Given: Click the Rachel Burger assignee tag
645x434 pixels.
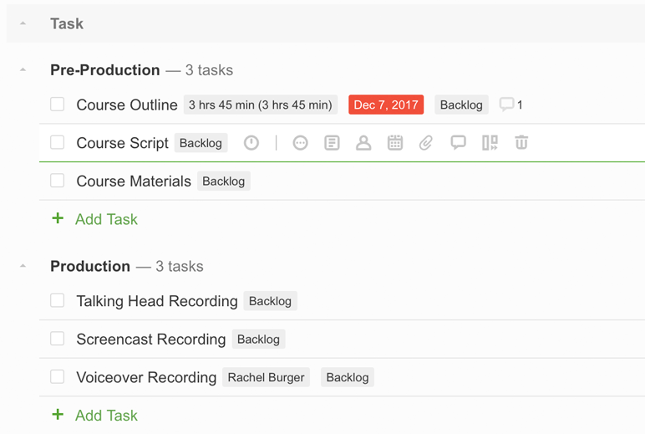Looking at the screenshot, I should (266, 377).
